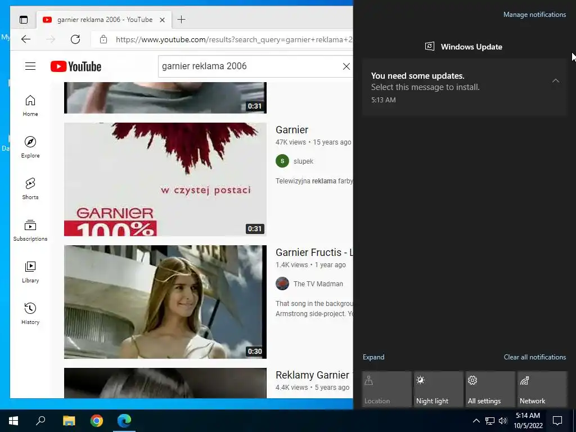576x432 pixels.
Task: Open a new browser tab
Action: click(x=181, y=20)
